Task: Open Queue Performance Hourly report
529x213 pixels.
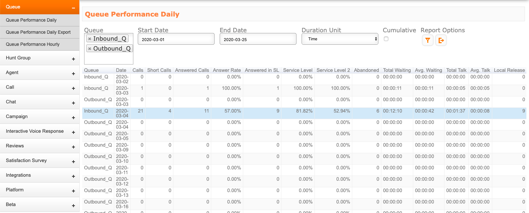Action: point(40,44)
